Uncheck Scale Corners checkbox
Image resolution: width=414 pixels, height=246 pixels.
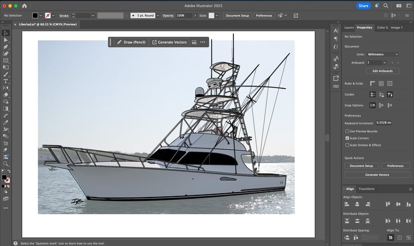(347, 138)
